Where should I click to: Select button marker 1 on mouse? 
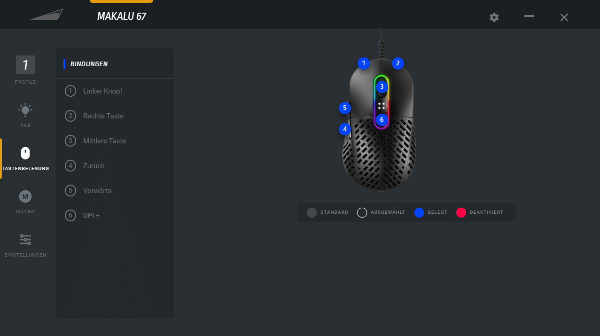click(363, 63)
